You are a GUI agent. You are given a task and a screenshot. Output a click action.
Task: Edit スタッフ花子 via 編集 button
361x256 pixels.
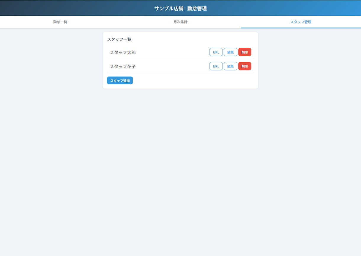[x=231, y=66]
